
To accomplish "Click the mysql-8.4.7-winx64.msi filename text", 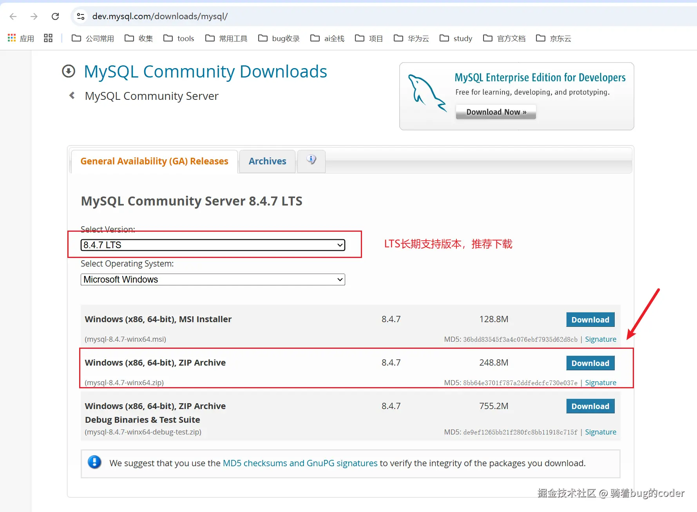I will click(x=125, y=339).
